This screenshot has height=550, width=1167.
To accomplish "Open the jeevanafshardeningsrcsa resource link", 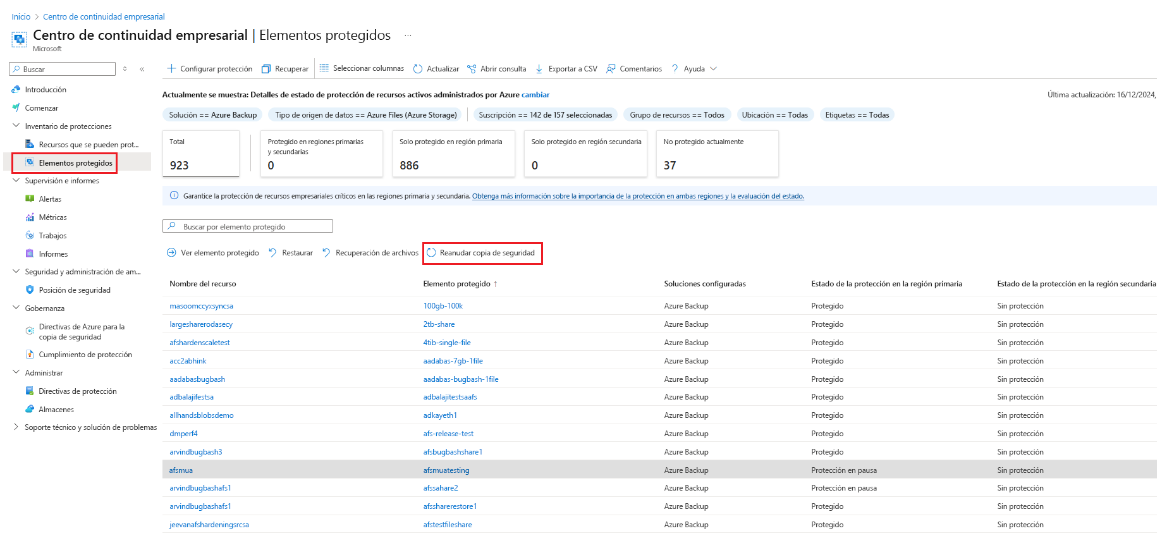I will click(209, 525).
